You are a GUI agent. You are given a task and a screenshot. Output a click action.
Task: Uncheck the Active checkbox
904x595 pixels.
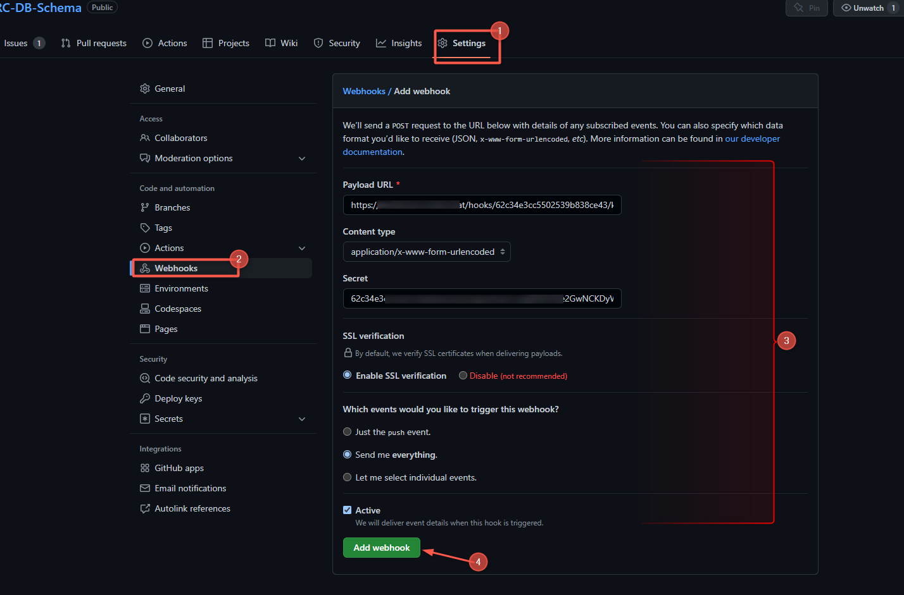point(347,510)
